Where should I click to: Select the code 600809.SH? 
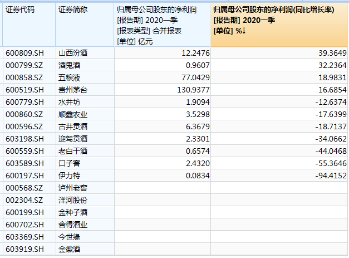click(x=24, y=53)
